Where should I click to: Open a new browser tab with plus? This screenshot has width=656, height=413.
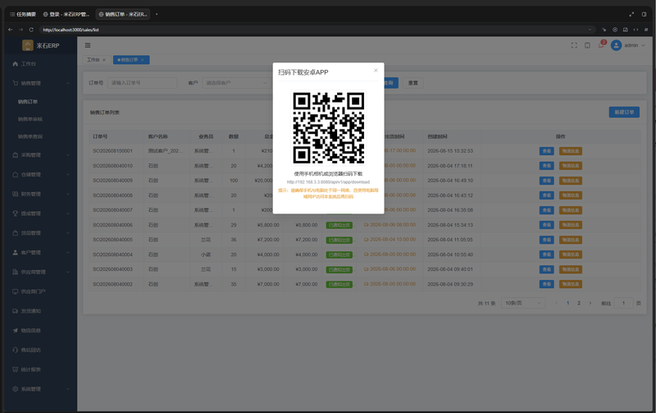(x=157, y=14)
